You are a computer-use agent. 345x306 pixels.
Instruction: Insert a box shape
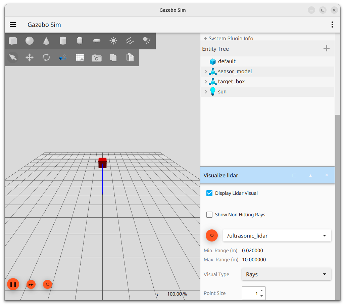(x=13, y=41)
